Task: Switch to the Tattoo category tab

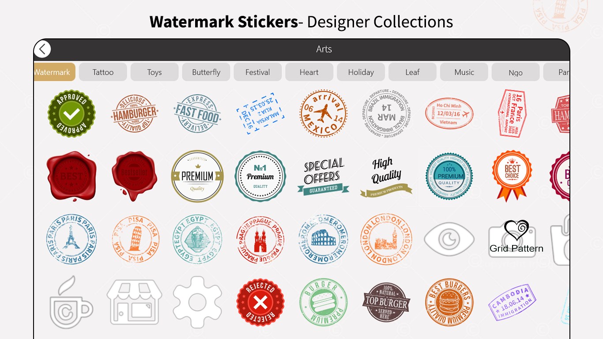Action: tap(103, 72)
